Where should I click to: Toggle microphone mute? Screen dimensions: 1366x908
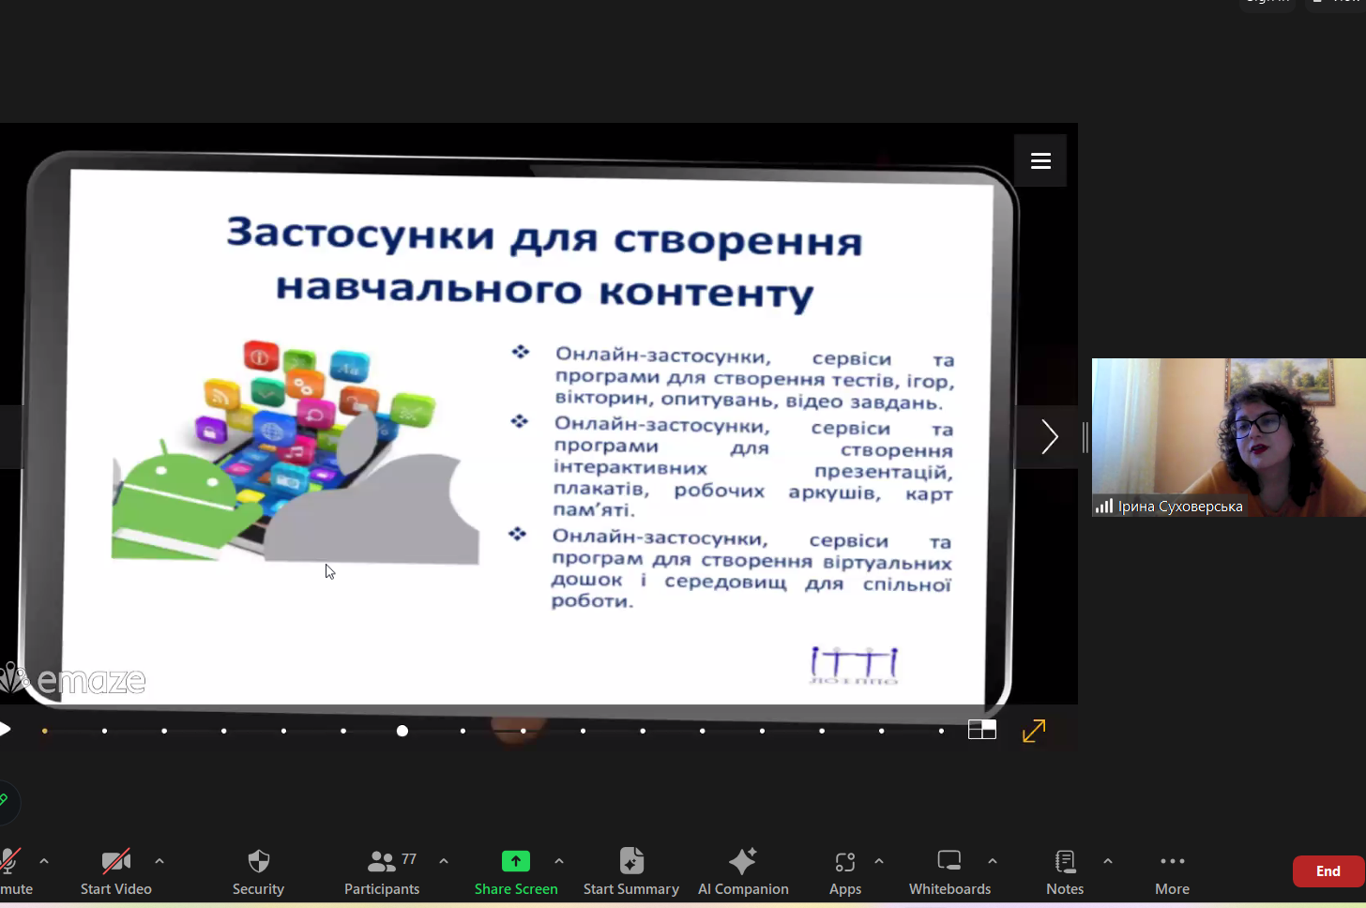(11, 862)
